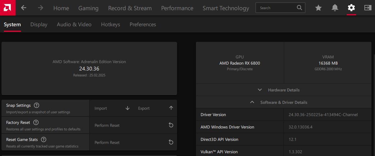375x156 pixels.
Task: Collapse Software & Driver Details section
Action: (283, 102)
